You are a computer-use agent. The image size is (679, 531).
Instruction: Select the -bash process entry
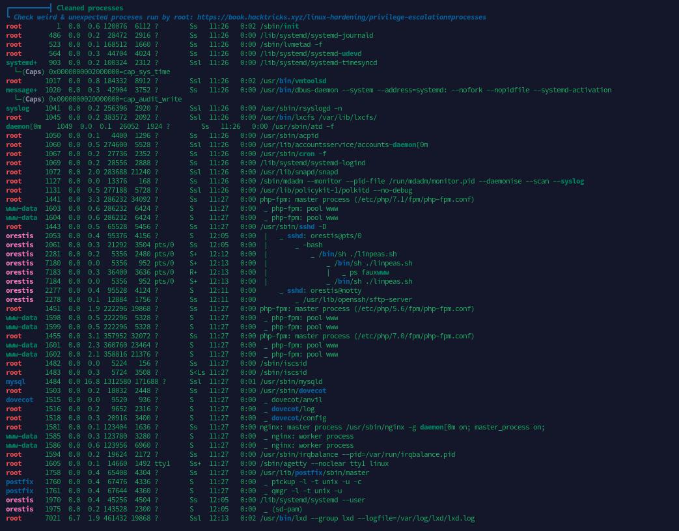coord(312,245)
